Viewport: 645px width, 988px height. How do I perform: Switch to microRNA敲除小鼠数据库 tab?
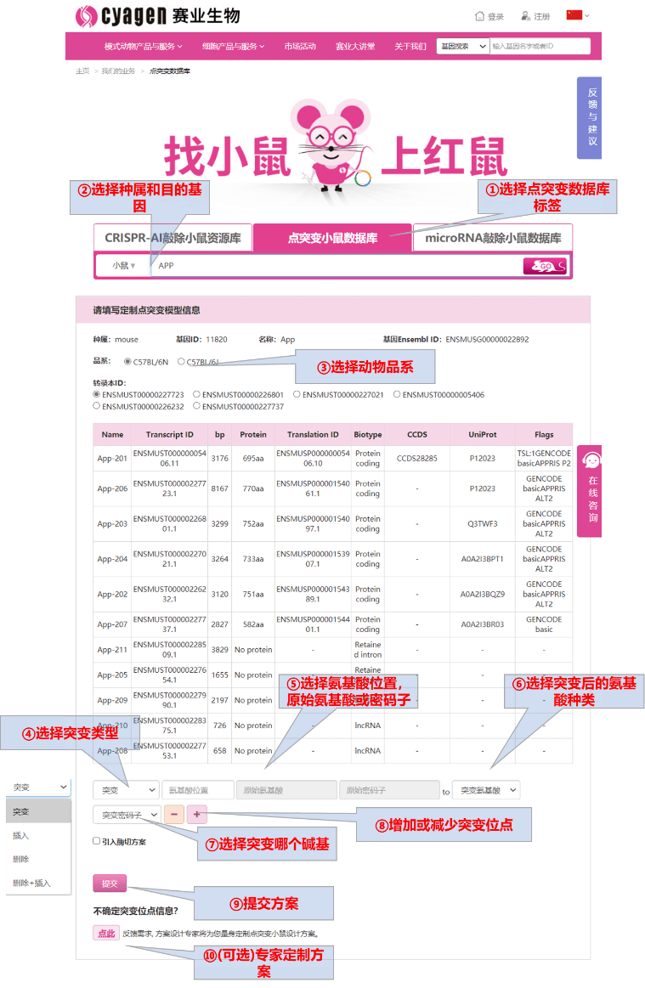[492, 238]
